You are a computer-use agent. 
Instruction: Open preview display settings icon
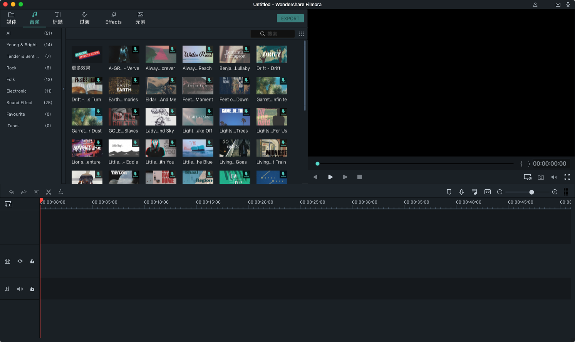tap(528, 177)
